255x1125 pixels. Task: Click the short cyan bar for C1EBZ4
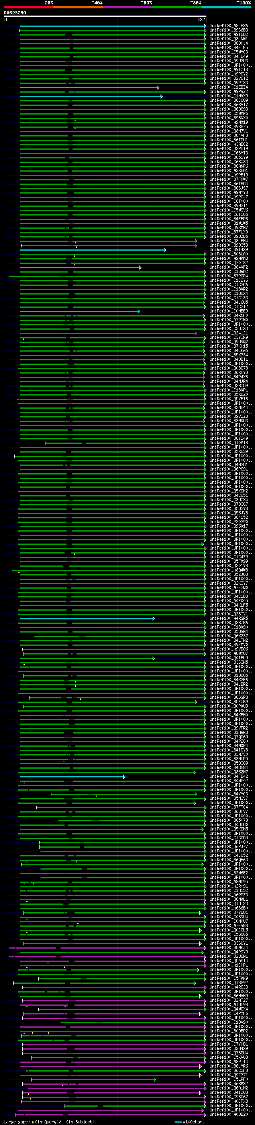click(x=89, y=87)
